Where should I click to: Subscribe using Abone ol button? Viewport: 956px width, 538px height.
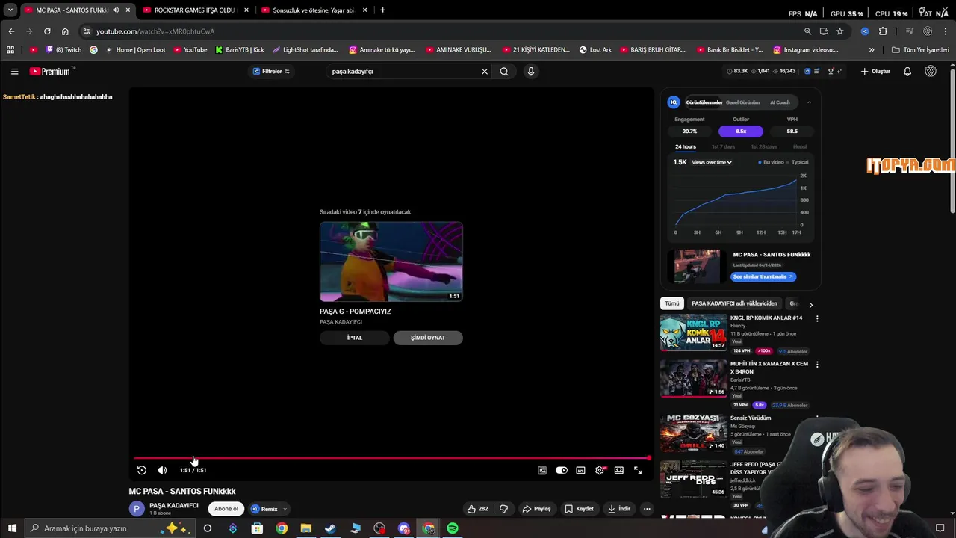pyautogui.click(x=226, y=509)
